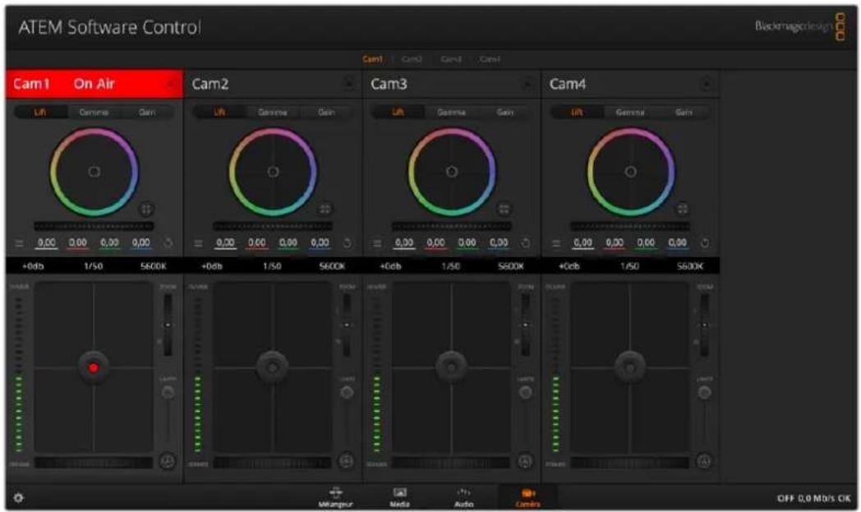Click the Blackmagicdesign logo
The width and height of the screenshot is (861, 512).
pyautogui.click(x=799, y=26)
